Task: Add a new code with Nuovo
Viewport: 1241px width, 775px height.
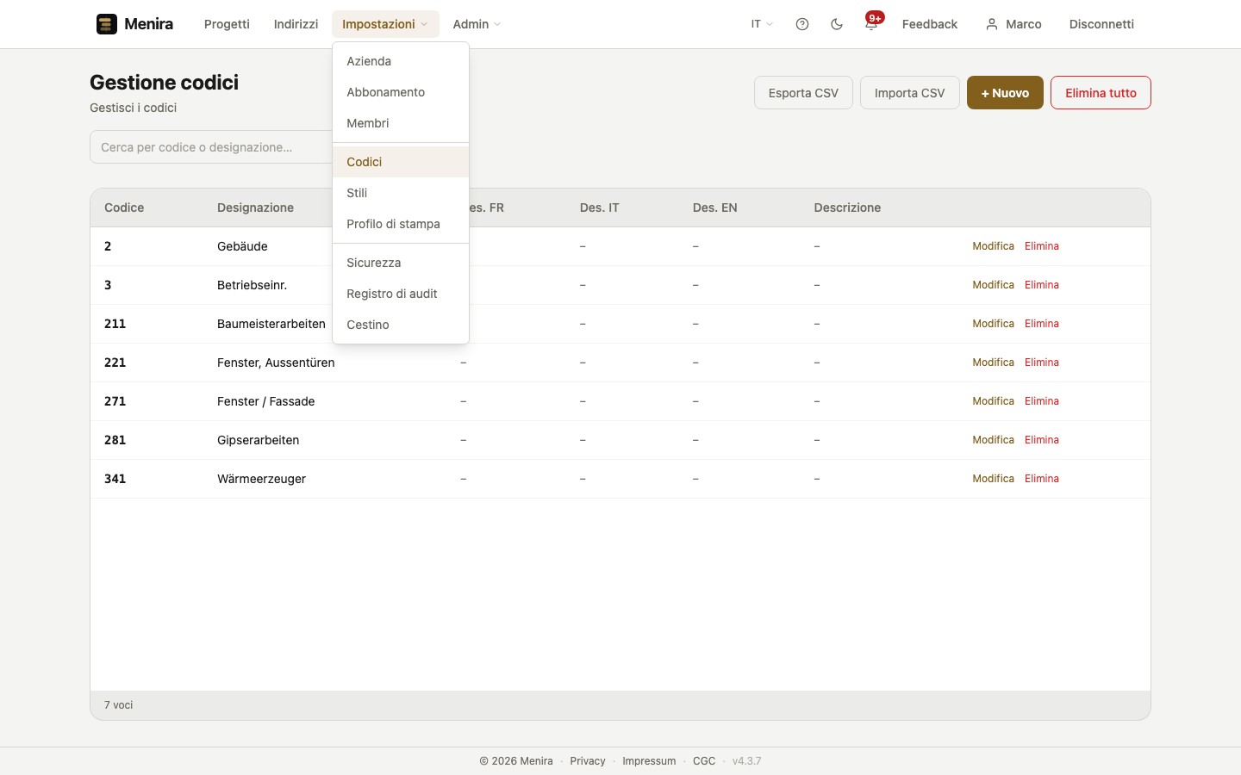Action: click(1005, 93)
